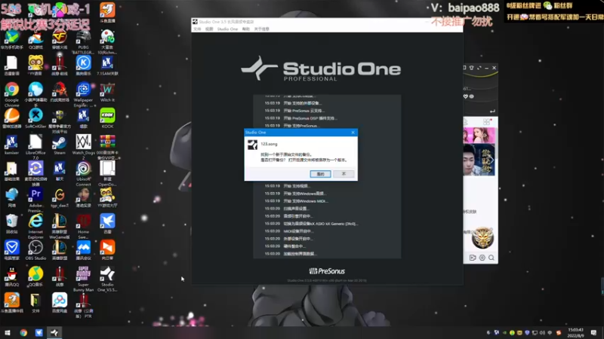Open KOOK desktop shortcut
The width and height of the screenshot is (604, 339).
coord(107,118)
